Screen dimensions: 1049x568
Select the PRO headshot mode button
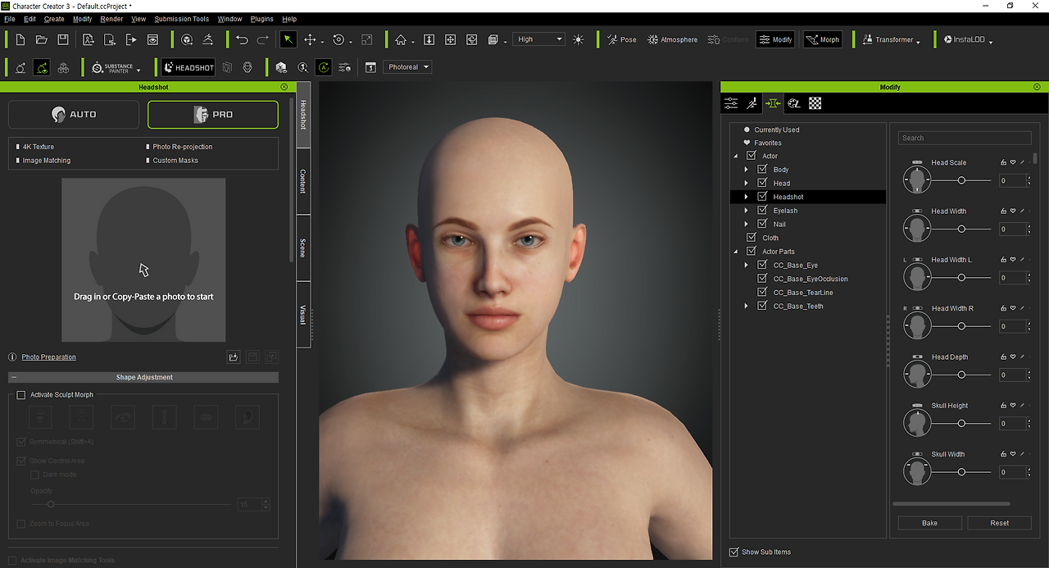[x=213, y=115]
